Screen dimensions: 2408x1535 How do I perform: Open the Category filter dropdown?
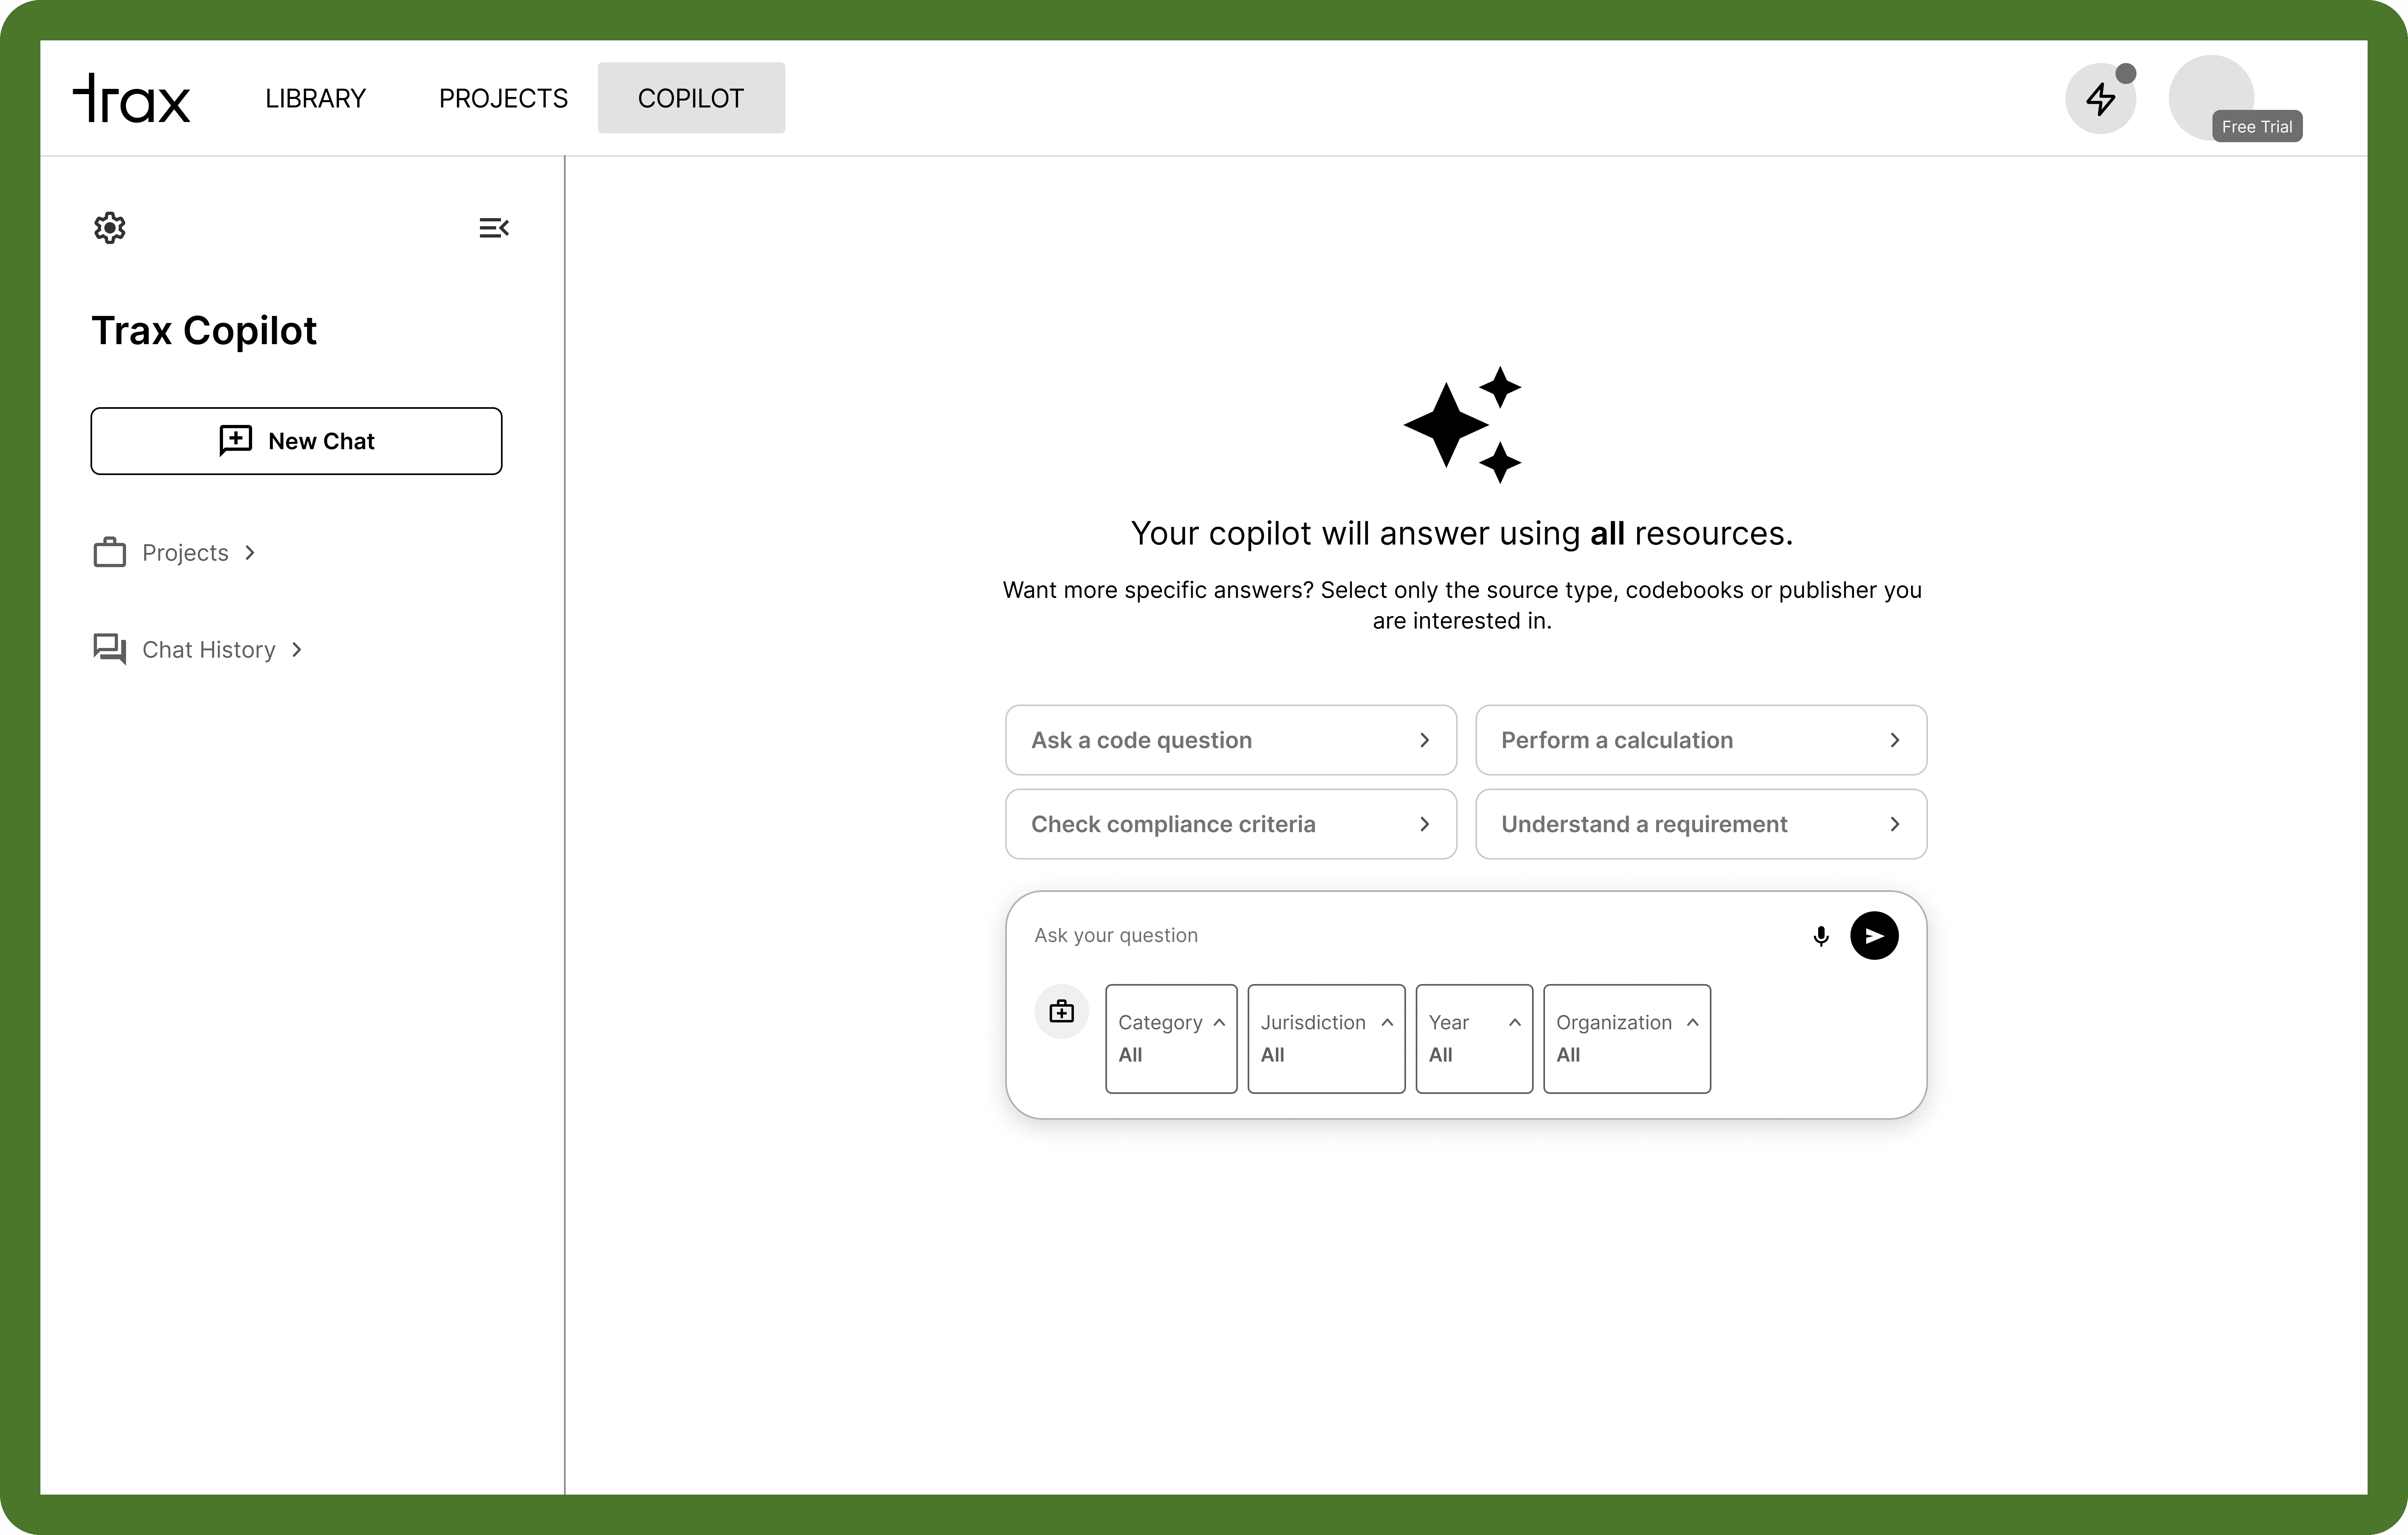coord(1171,1038)
